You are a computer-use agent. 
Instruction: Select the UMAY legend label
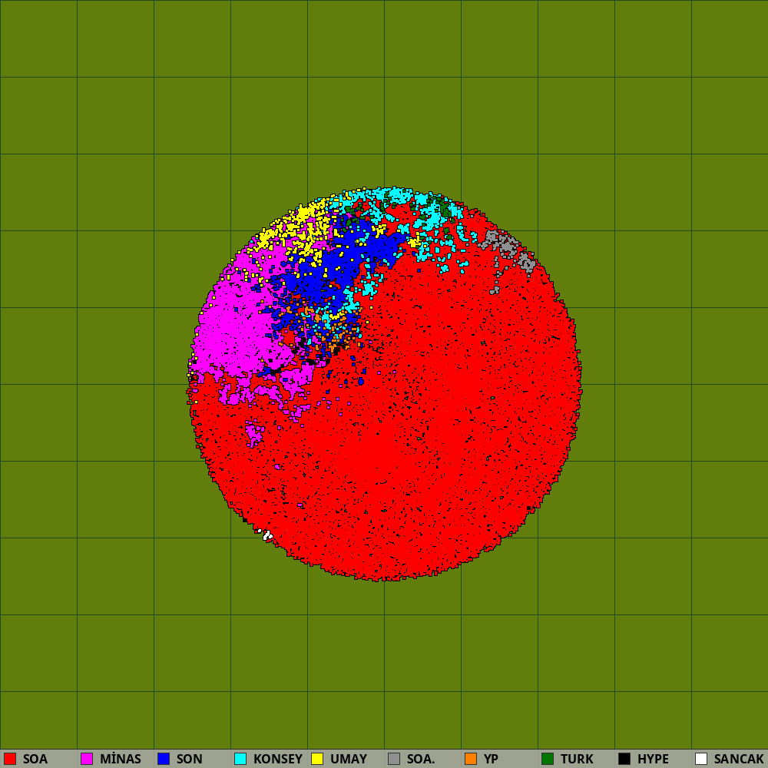point(349,760)
